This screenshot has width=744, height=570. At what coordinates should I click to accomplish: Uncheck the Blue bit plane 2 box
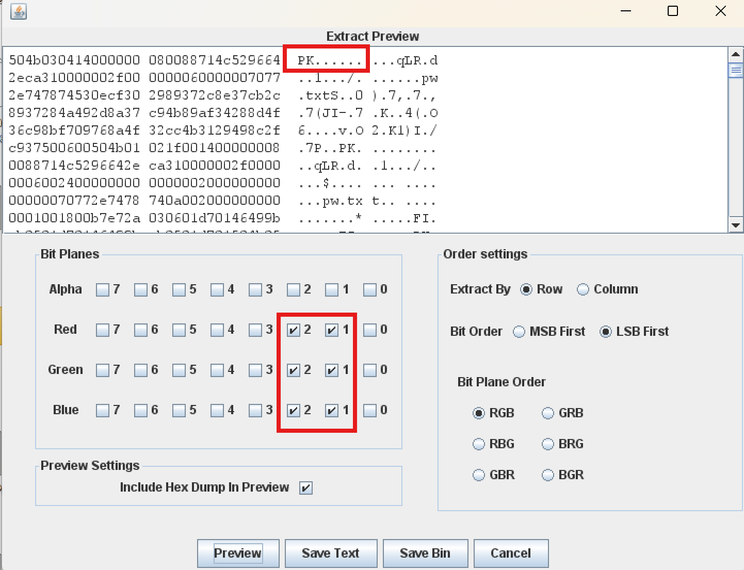tap(294, 411)
